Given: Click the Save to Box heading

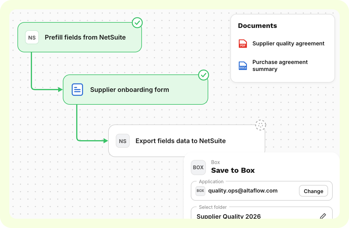Looking at the screenshot, I should pos(233,170).
